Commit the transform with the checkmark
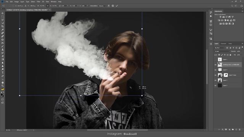The width and height of the screenshot is (244, 137). [x=117, y=6]
